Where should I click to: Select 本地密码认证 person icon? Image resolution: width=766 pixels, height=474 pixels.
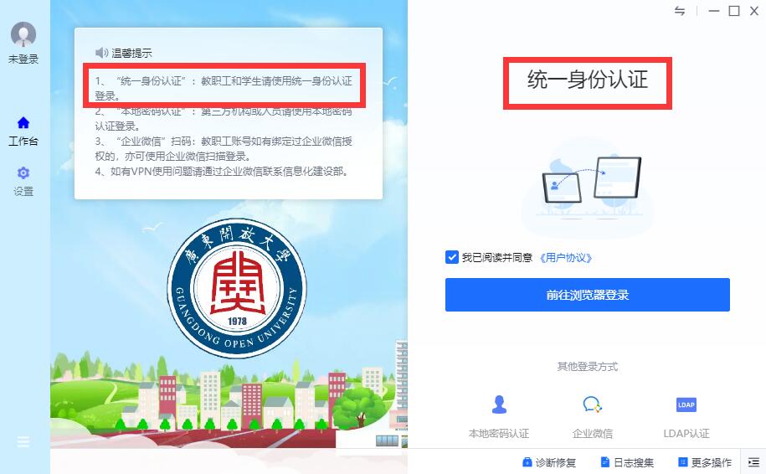tap(499, 404)
